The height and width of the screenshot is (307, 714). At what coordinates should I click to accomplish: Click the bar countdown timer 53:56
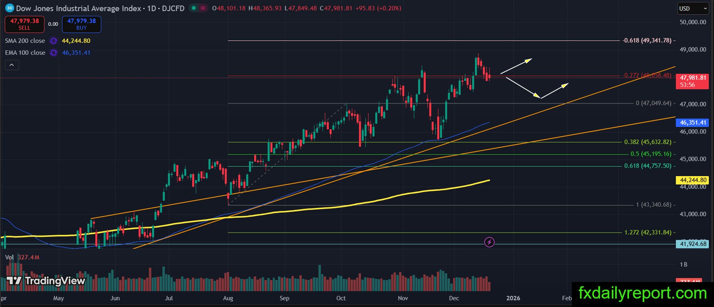(687, 85)
